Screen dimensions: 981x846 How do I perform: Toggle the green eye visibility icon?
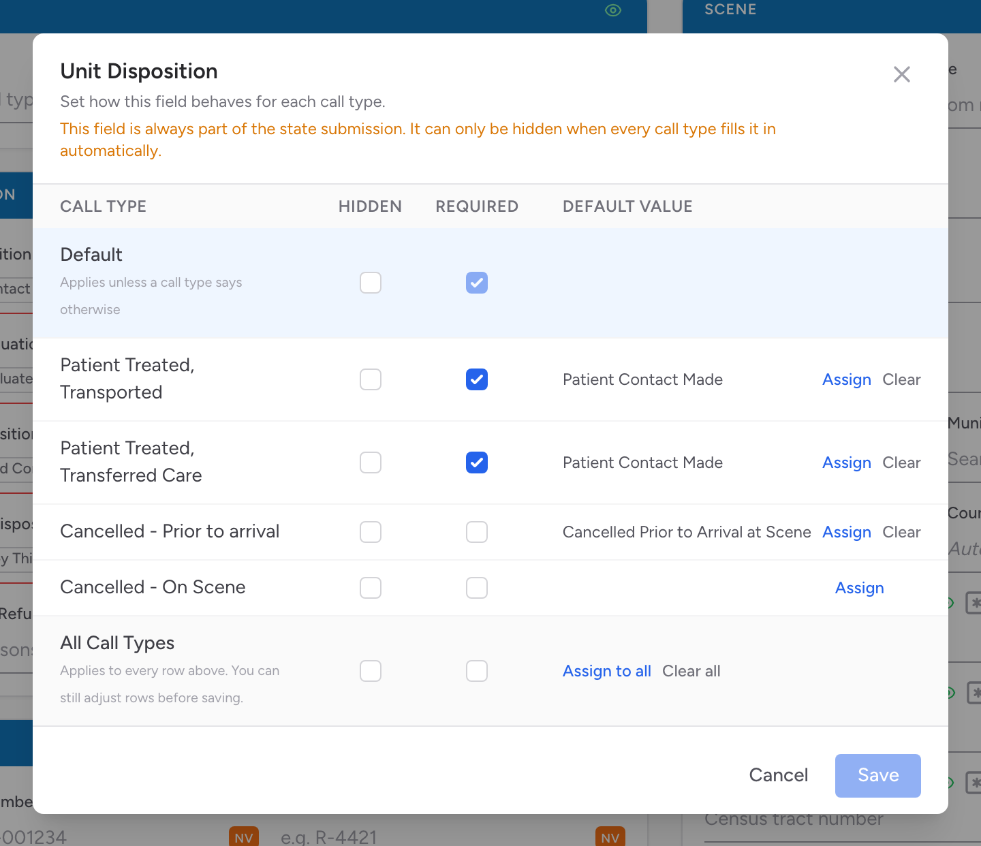tap(613, 10)
